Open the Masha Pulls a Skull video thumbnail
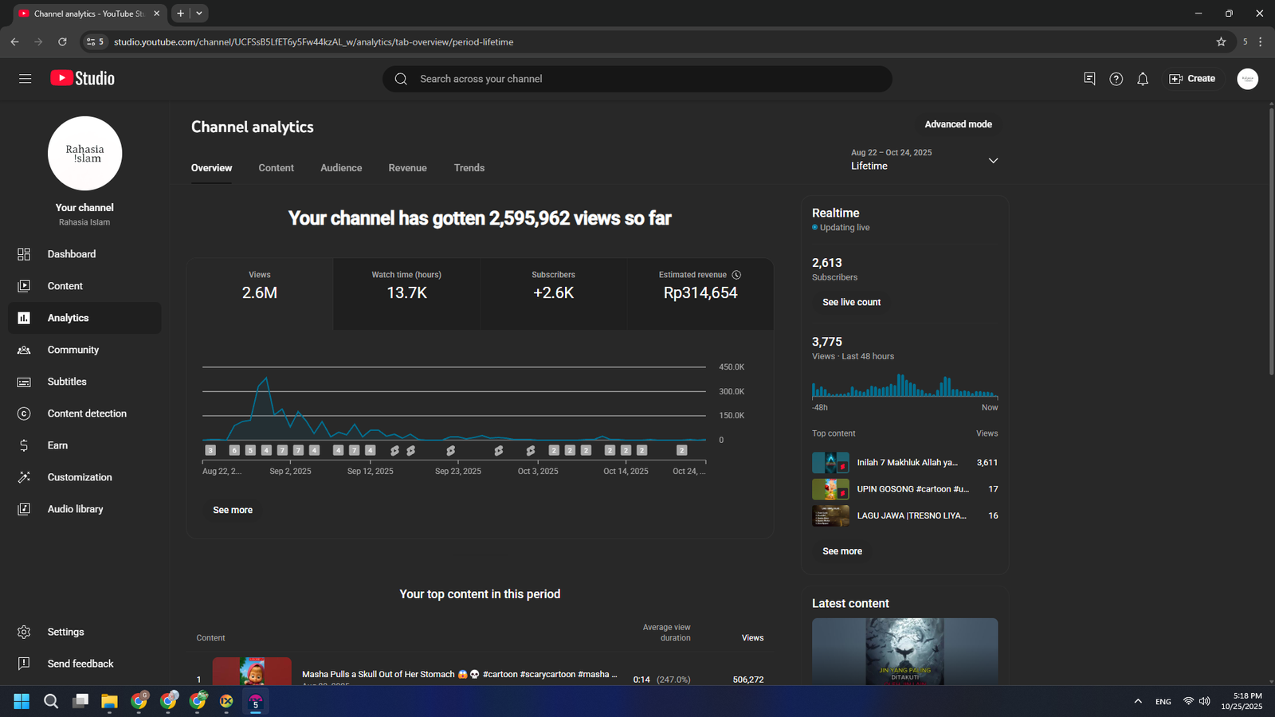 pyautogui.click(x=252, y=671)
